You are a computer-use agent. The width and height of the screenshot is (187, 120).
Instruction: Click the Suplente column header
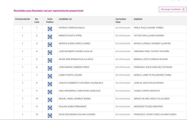138,19
